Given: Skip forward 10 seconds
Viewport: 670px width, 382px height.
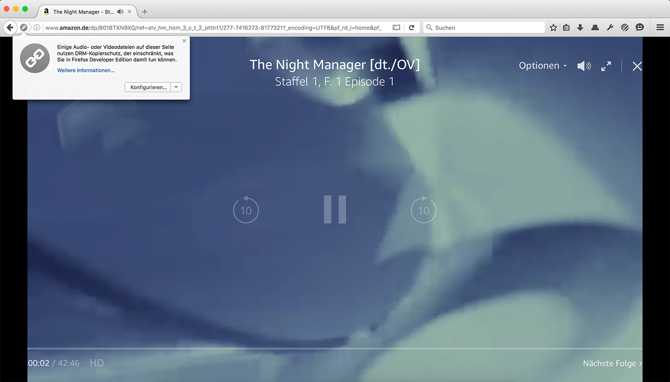Looking at the screenshot, I should [423, 210].
